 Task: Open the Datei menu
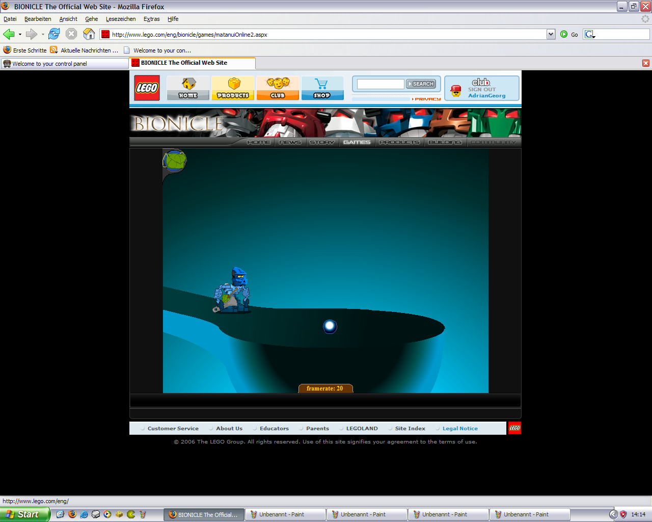tap(10, 19)
